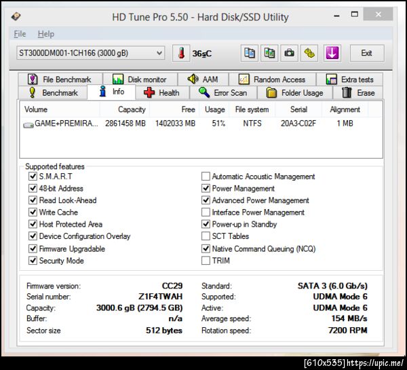Switch to the Benchmark tab
This screenshot has width=407, height=370.
pos(53,92)
